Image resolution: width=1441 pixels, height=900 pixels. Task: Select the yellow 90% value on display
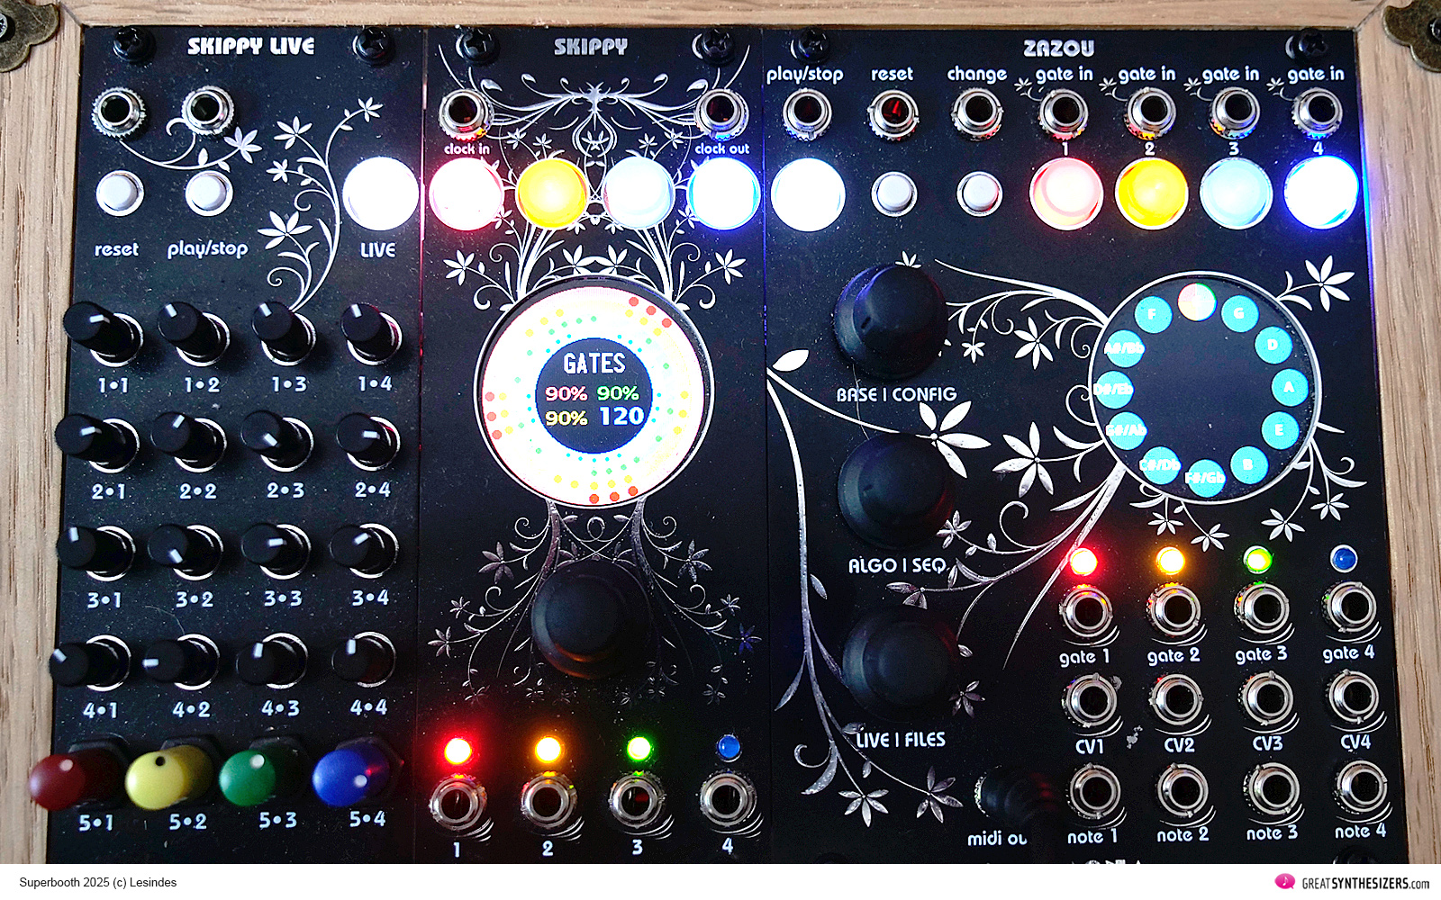(x=566, y=418)
